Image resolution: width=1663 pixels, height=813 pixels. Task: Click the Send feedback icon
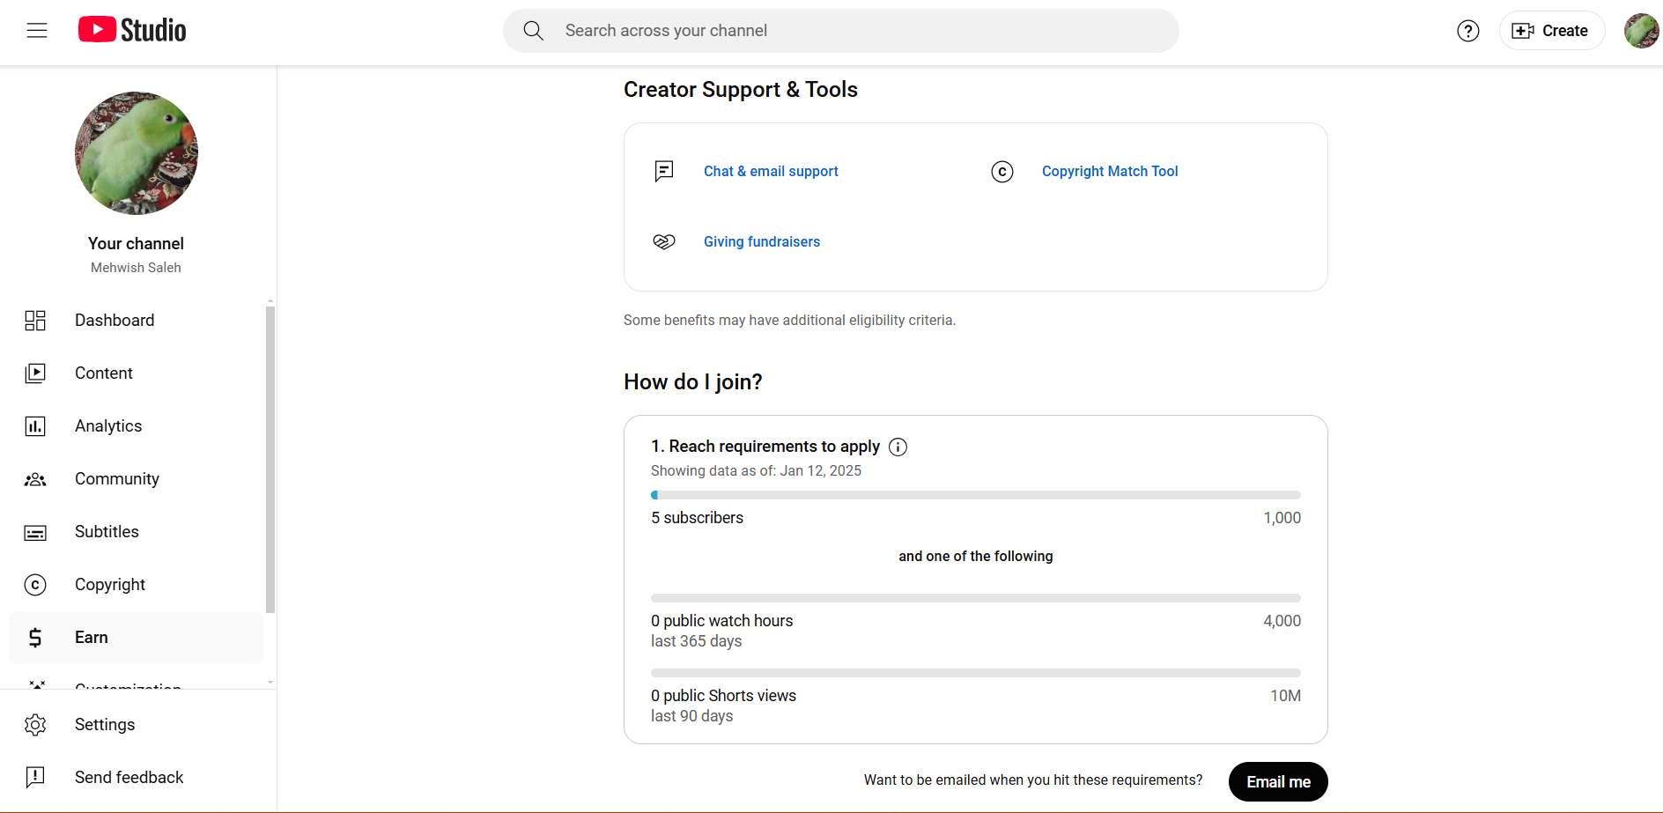[x=35, y=777]
